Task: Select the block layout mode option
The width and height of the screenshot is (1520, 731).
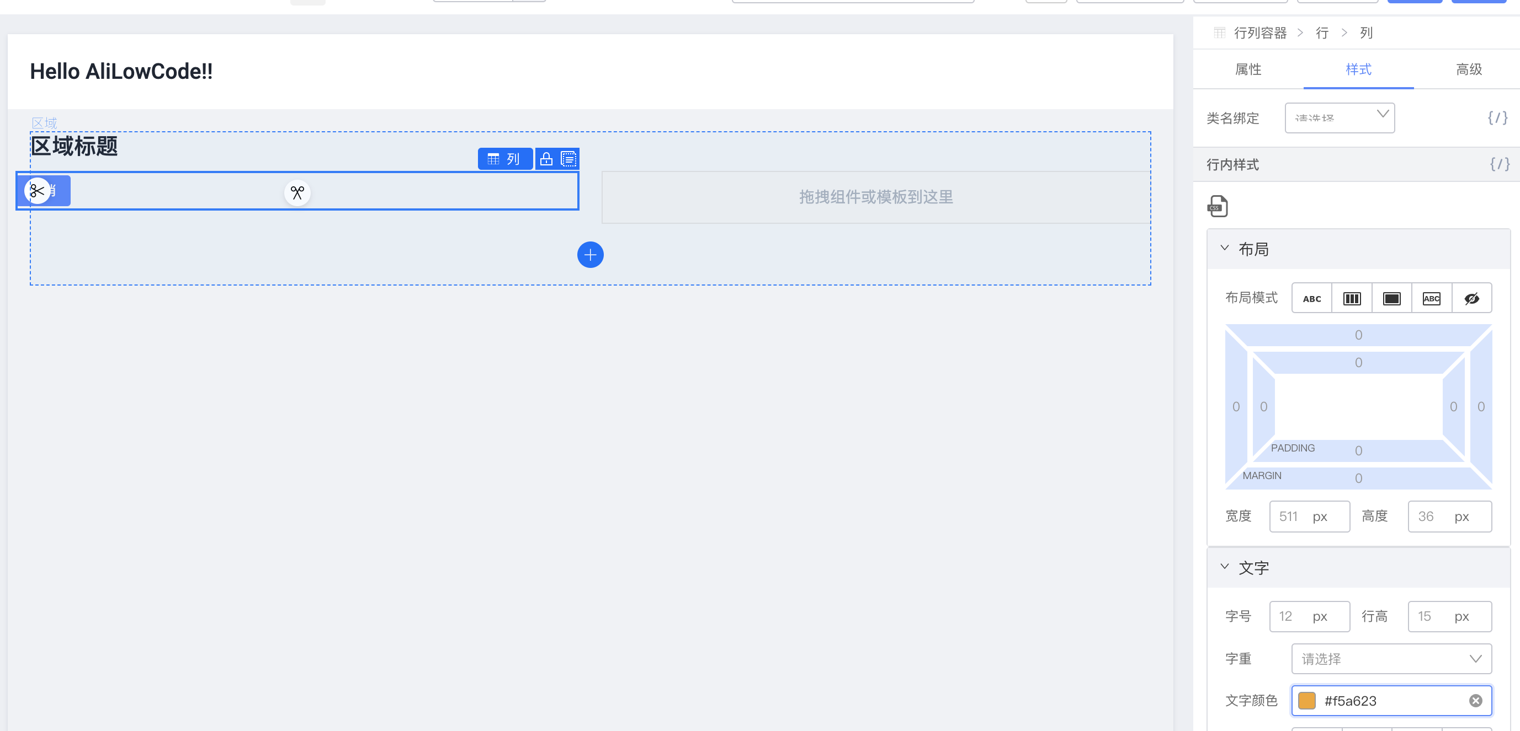Action: 1391,298
